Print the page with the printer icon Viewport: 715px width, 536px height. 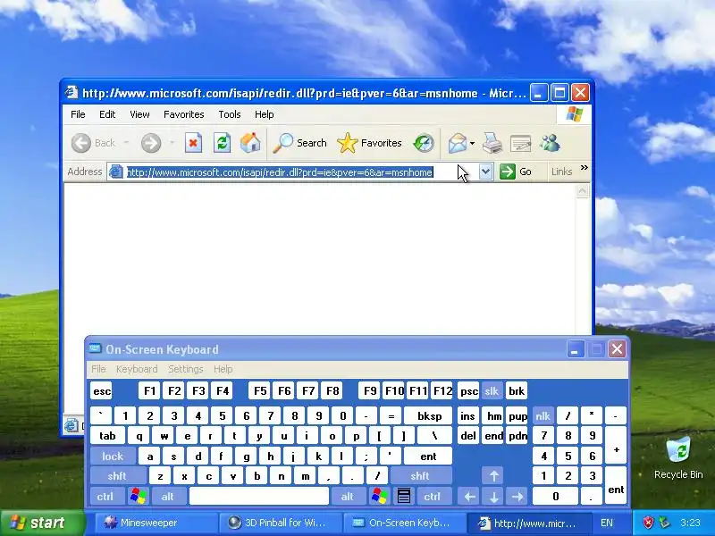click(492, 143)
